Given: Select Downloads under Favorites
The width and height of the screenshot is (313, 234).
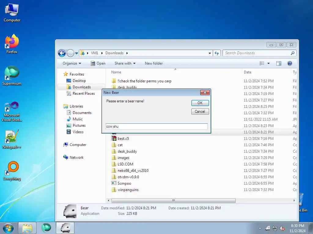Looking at the screenshot, I should [81, 87].
